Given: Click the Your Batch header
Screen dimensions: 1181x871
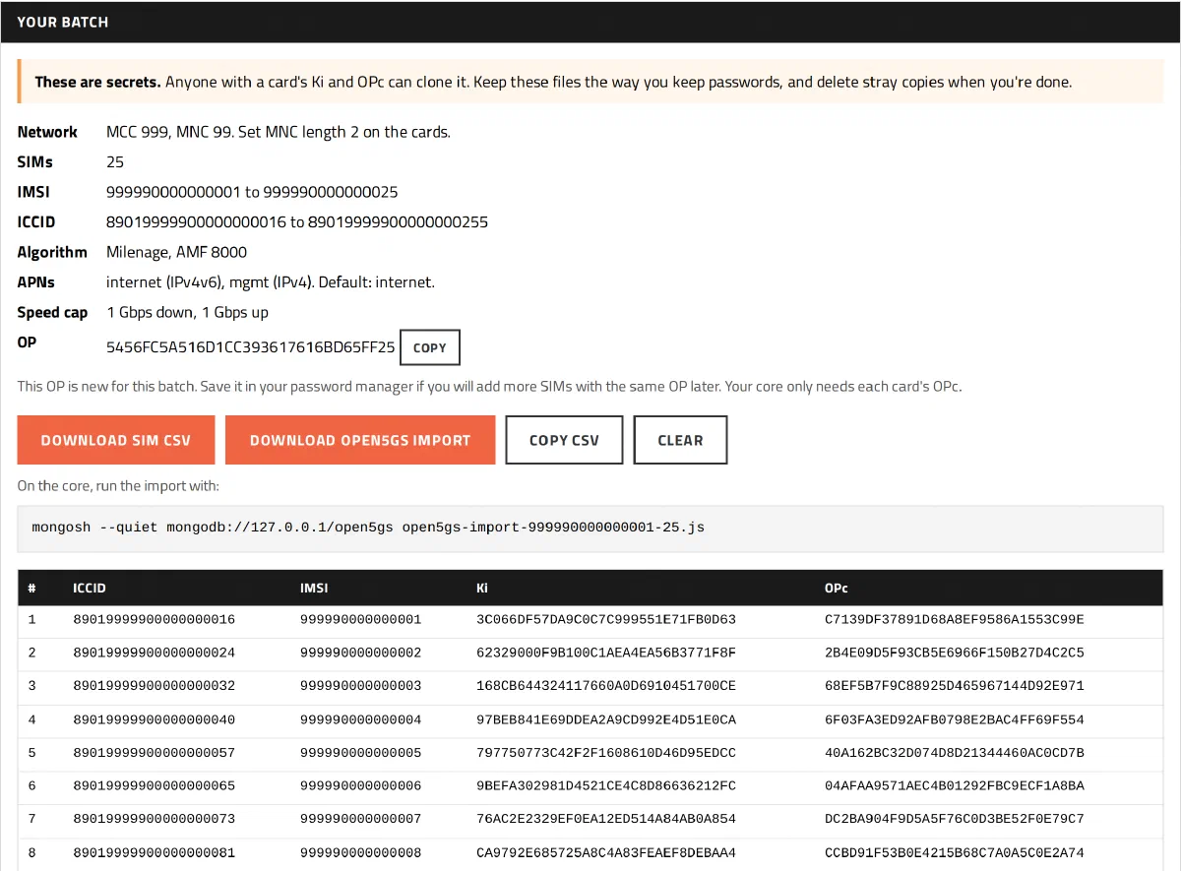Looking at the screenshot, I should point(63,22).
